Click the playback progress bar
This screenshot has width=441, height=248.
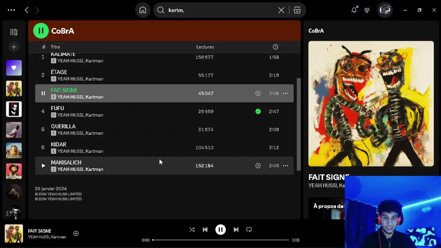tap(220, 240)
